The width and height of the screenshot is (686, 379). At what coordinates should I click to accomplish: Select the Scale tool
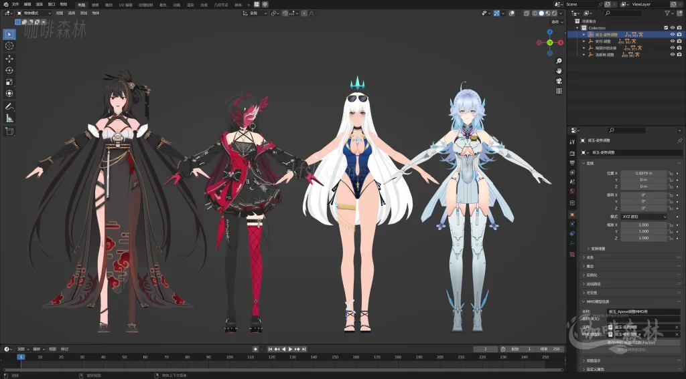click(9, 82)
